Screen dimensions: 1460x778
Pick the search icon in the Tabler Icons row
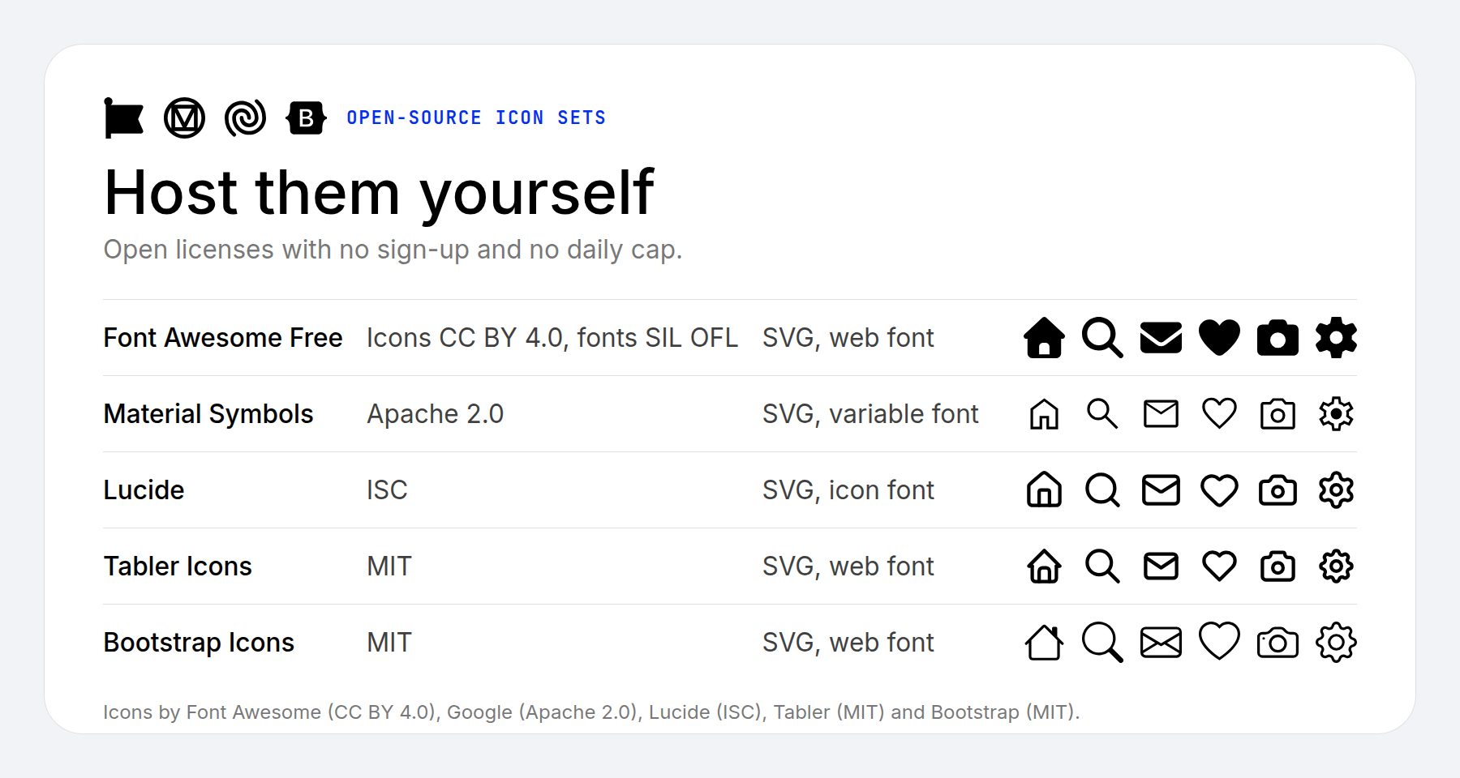coord(1103,566)
